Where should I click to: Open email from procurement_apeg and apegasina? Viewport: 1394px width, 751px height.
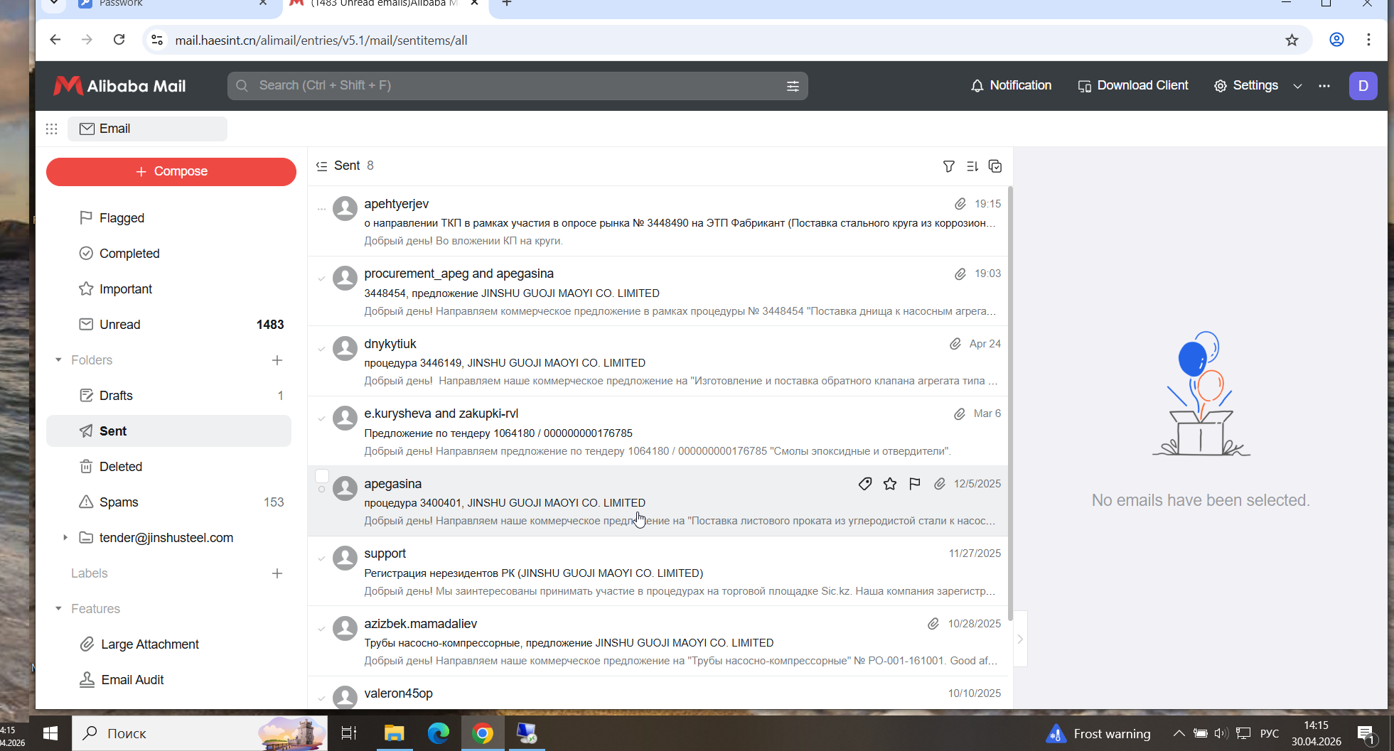658,291
